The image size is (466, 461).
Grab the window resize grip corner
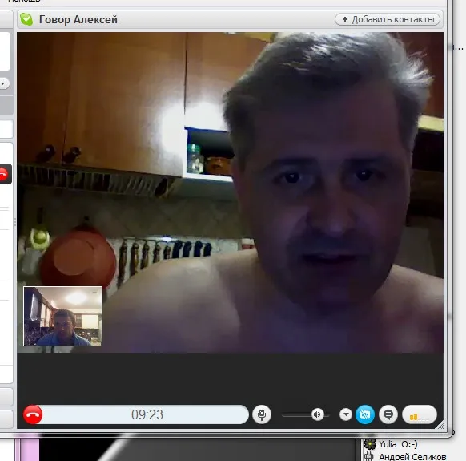pyautogui.click(x=440, y=426)
